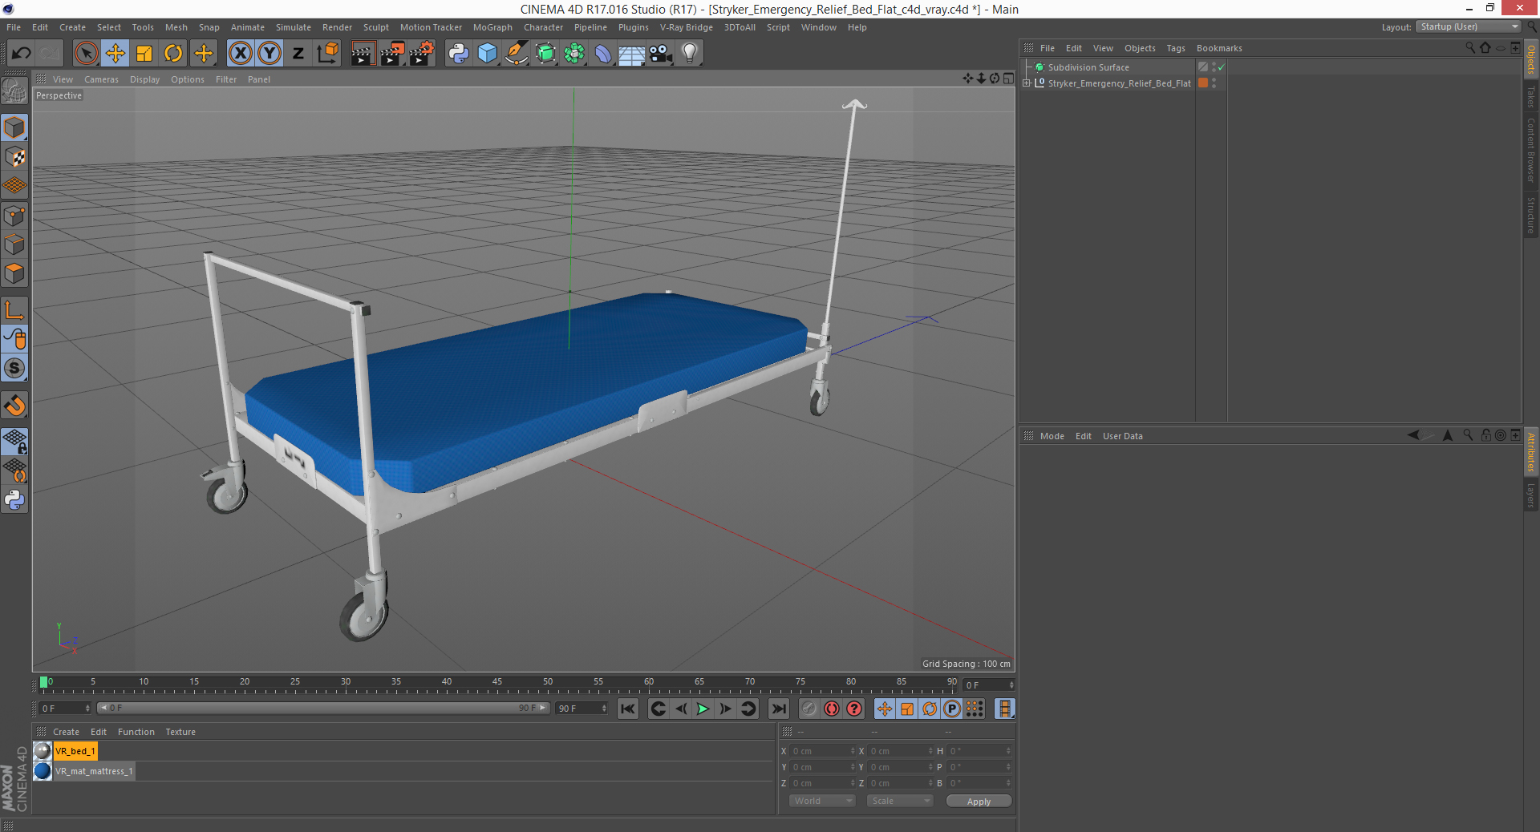This screenshot has width=1540, height=832.
Task: Select the VR_bed_1 material
Action: click(75, 751)
